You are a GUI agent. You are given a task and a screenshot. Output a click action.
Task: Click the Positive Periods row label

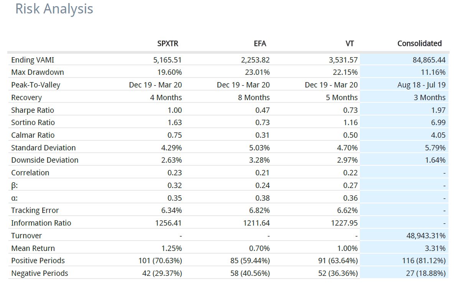(x=38, y=261)
